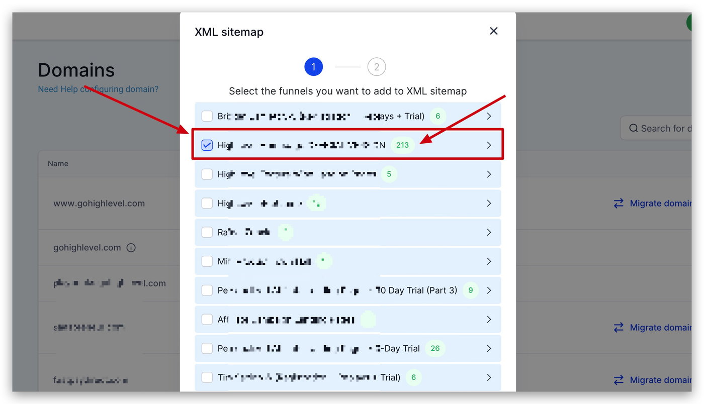Screen dimensions: 704x404
Task: Click the green 9 badge on Part 3 funnel
Action: tap(471, 290)
